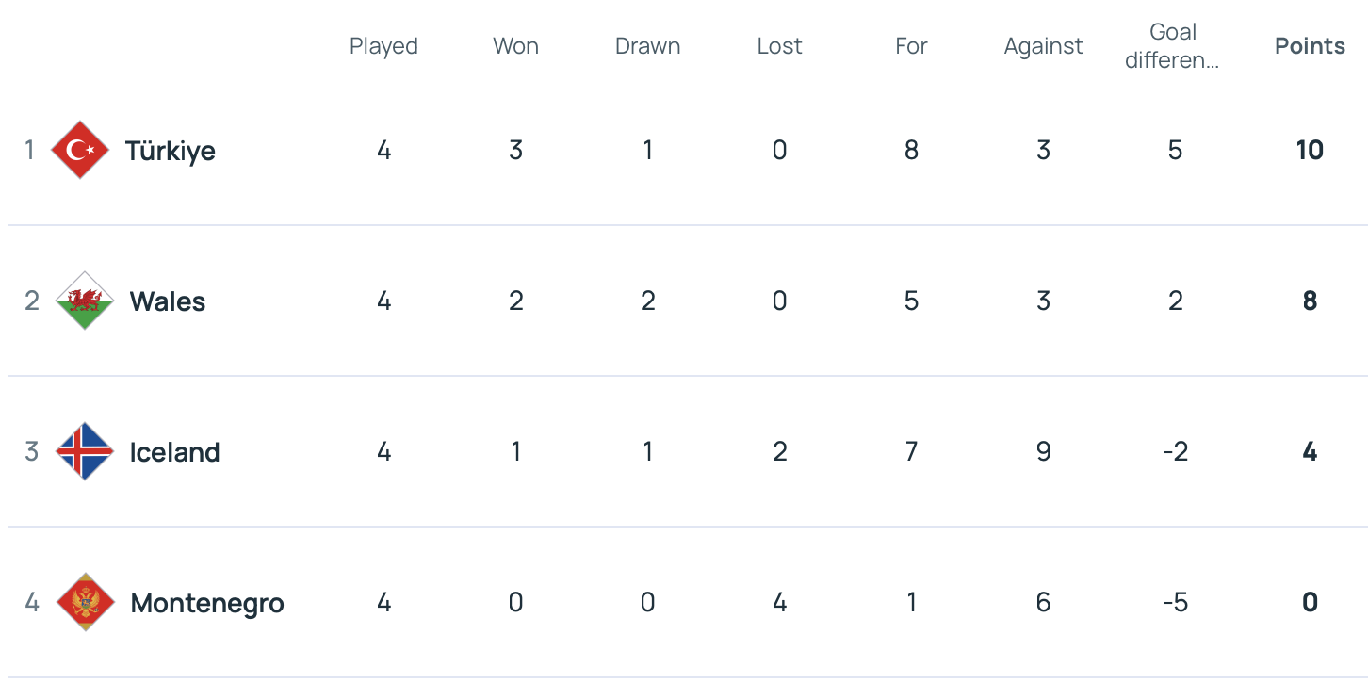Viewport: 1368px width, 699px height.
Task: Click the Iceland flag icon
Action: [85, 451]
